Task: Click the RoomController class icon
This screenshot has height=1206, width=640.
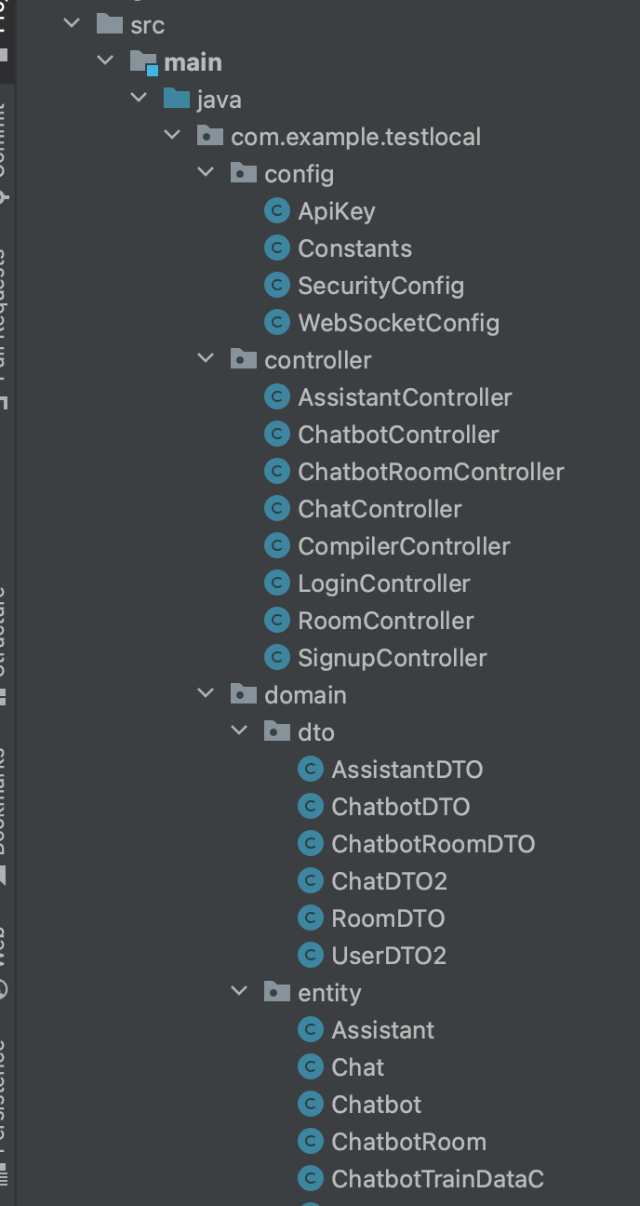Action: tap(276, 621)
